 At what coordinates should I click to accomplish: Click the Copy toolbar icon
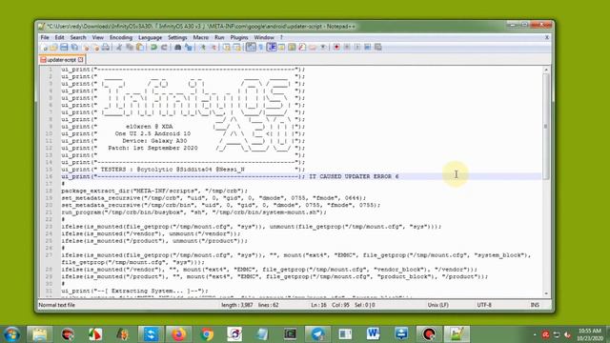pyautogui.click(x=130, y=48)
